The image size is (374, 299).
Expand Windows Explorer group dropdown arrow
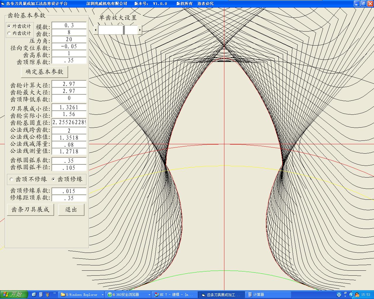click(103, 295)
